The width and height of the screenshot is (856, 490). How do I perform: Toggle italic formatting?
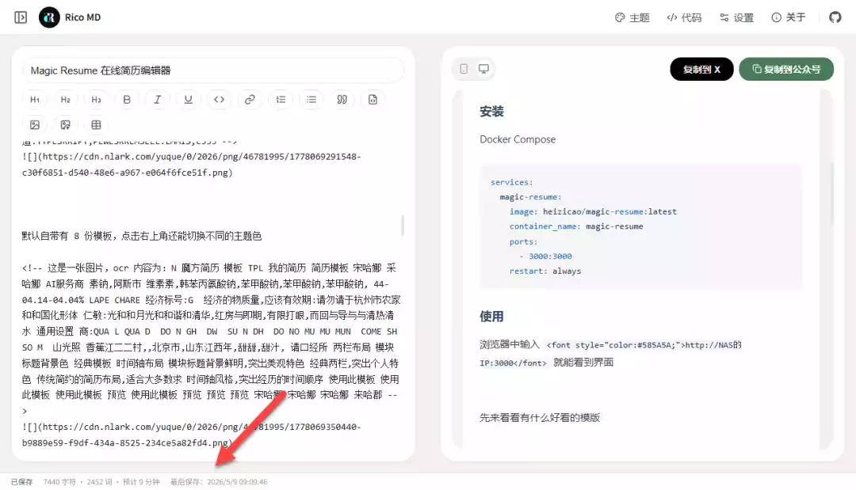pyautogui.click(x=157, y=100)
